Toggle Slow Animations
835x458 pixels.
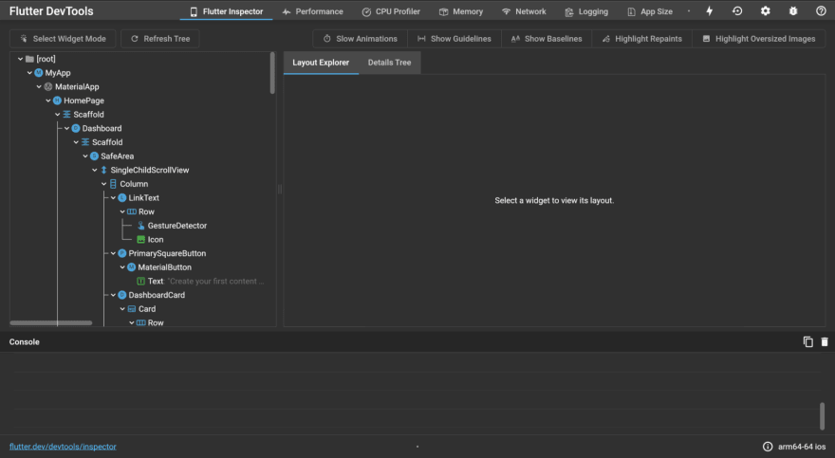coord(360,39)
